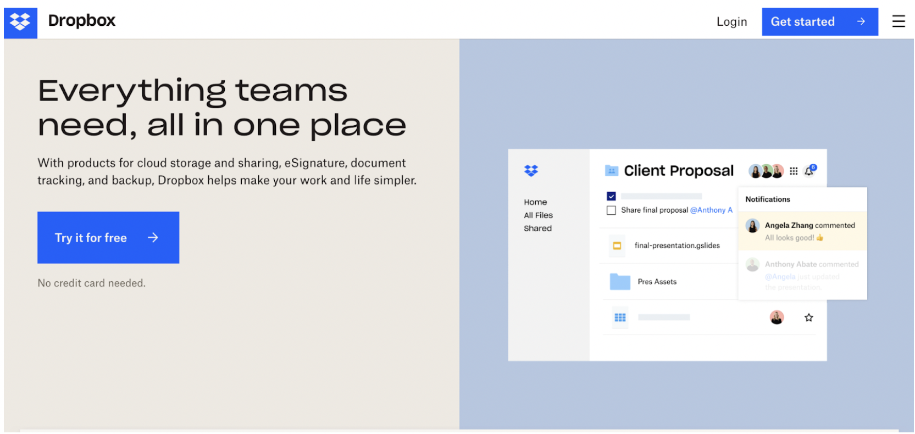Click the group of member avatars by Client Proposal
The width and height of the screenshot is (915, 434).
pos(766,171)
